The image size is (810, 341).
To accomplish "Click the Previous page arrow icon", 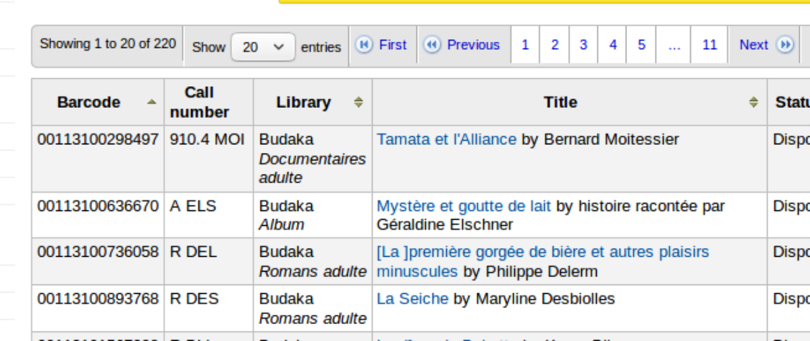I will tap(432, 45).
